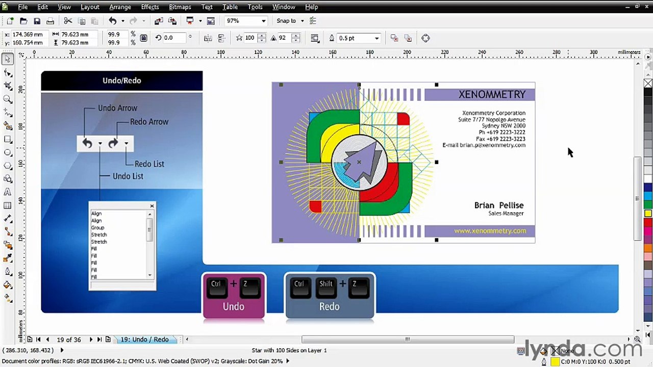Click the rotation angle input field
The height and width of the screenshot is (367, 653).
click(x=173, y=38)
